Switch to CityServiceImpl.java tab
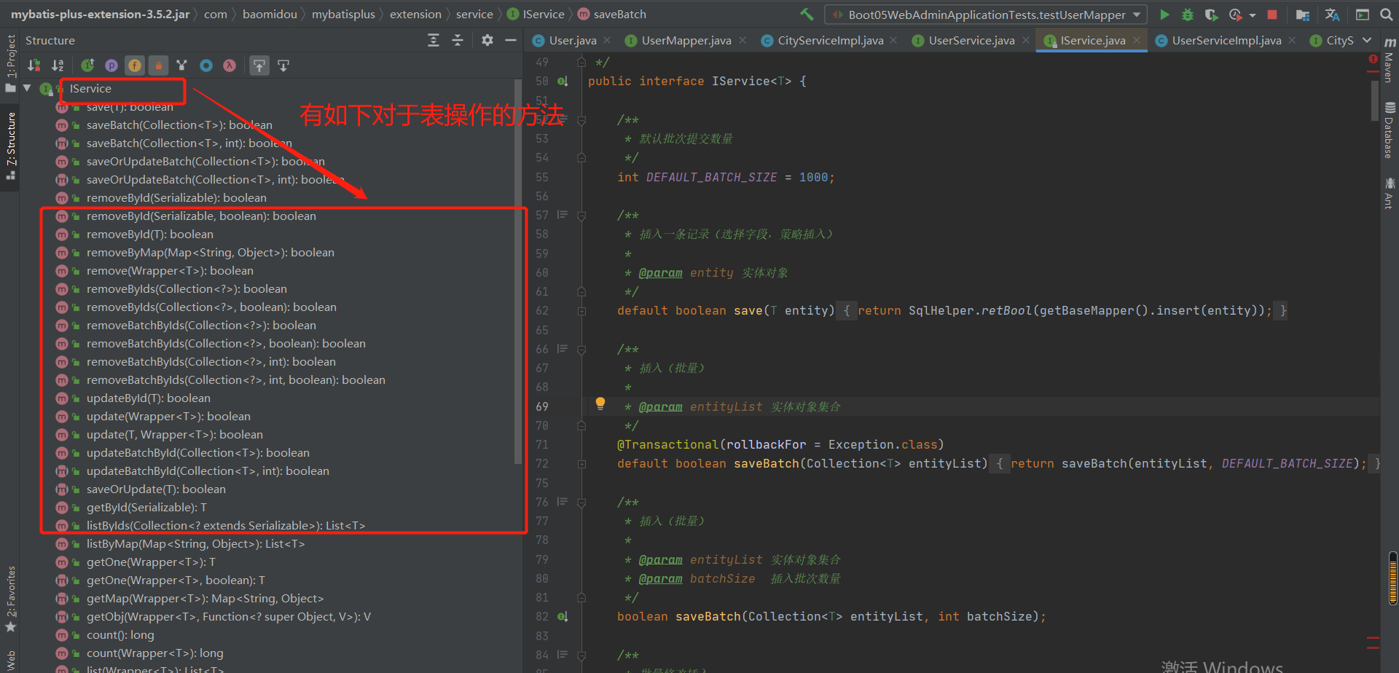This screenshot has height=673, width=1399. (x=830, y=40)
